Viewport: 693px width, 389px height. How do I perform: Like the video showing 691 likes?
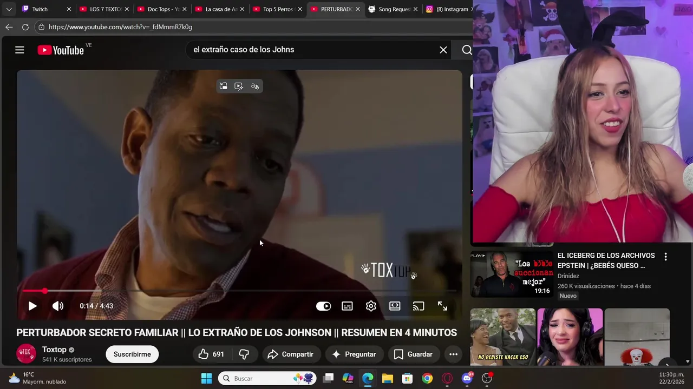pos(211,354)
